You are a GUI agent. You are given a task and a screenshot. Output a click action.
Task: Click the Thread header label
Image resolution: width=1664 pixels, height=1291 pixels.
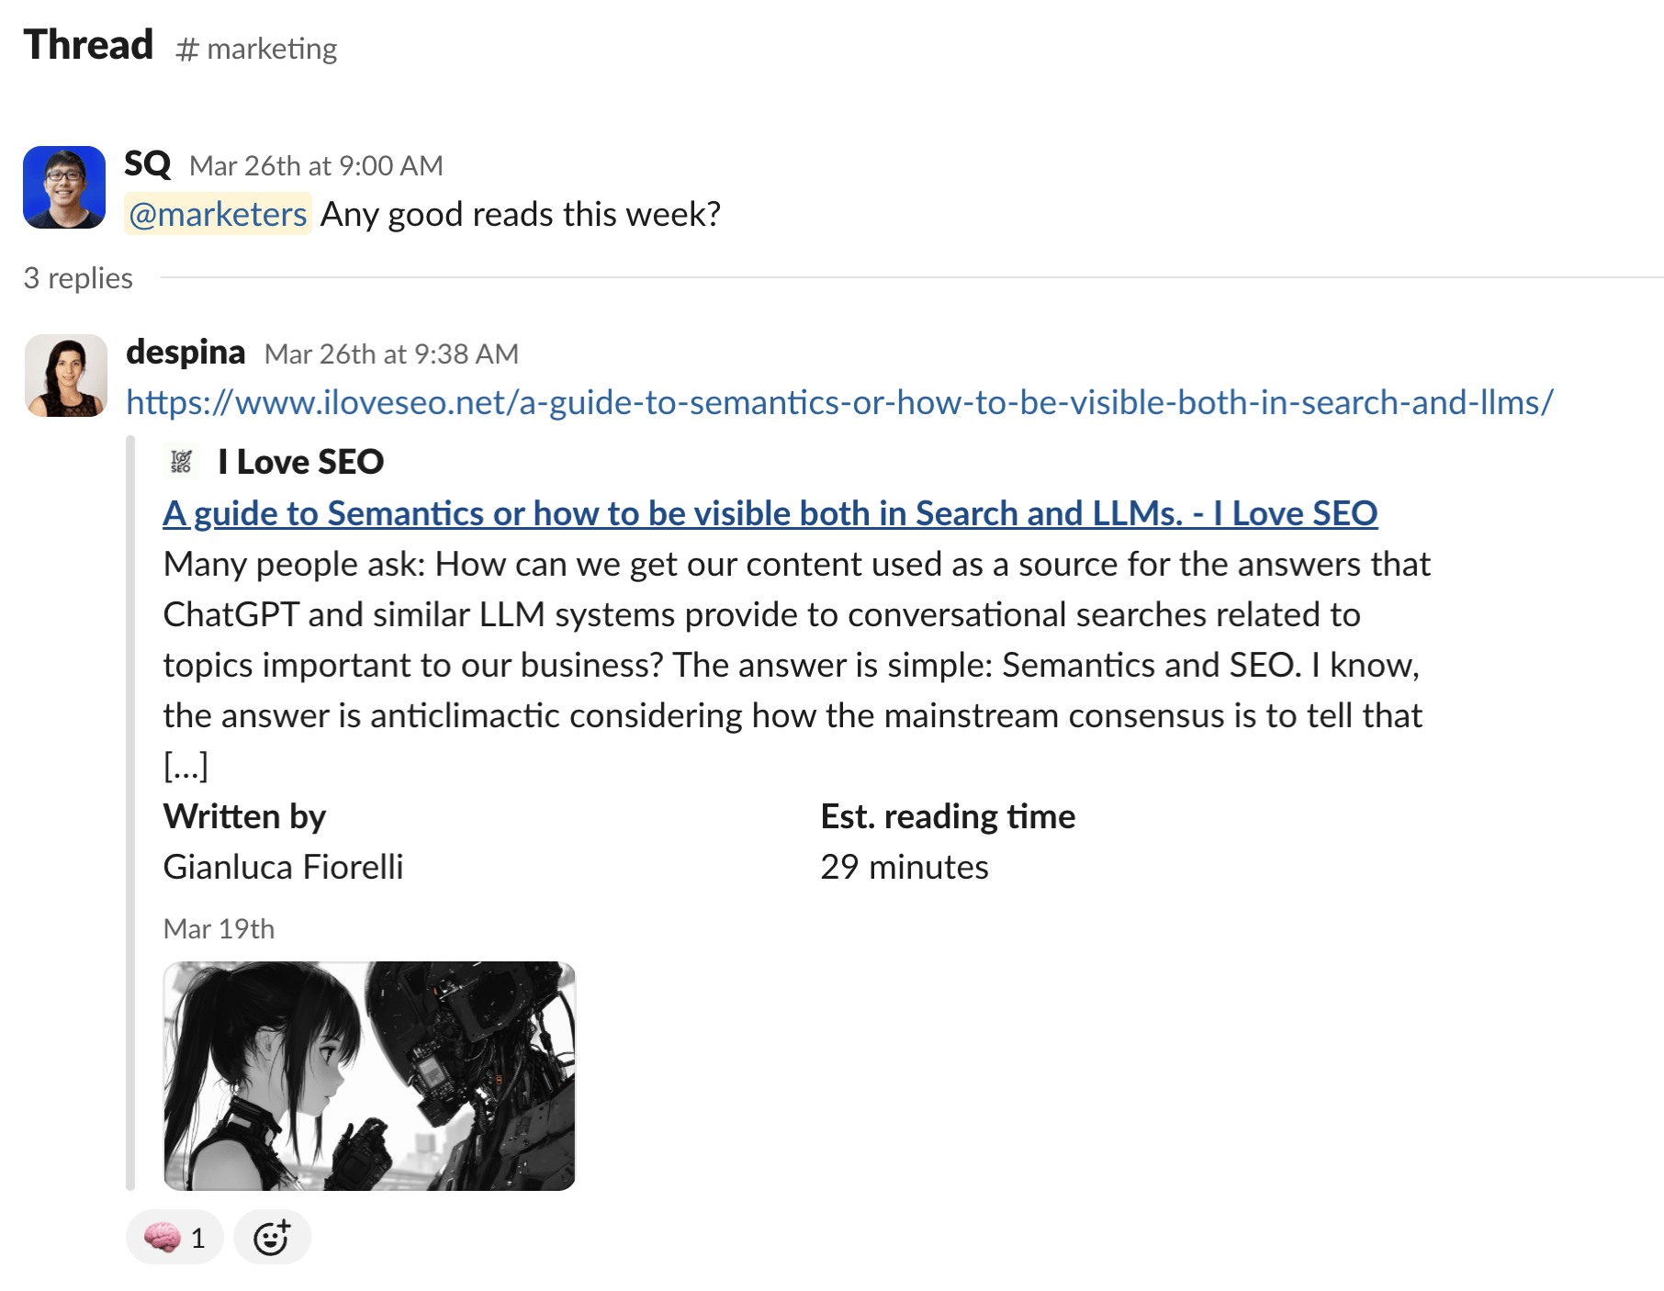[x=88, y=44]
